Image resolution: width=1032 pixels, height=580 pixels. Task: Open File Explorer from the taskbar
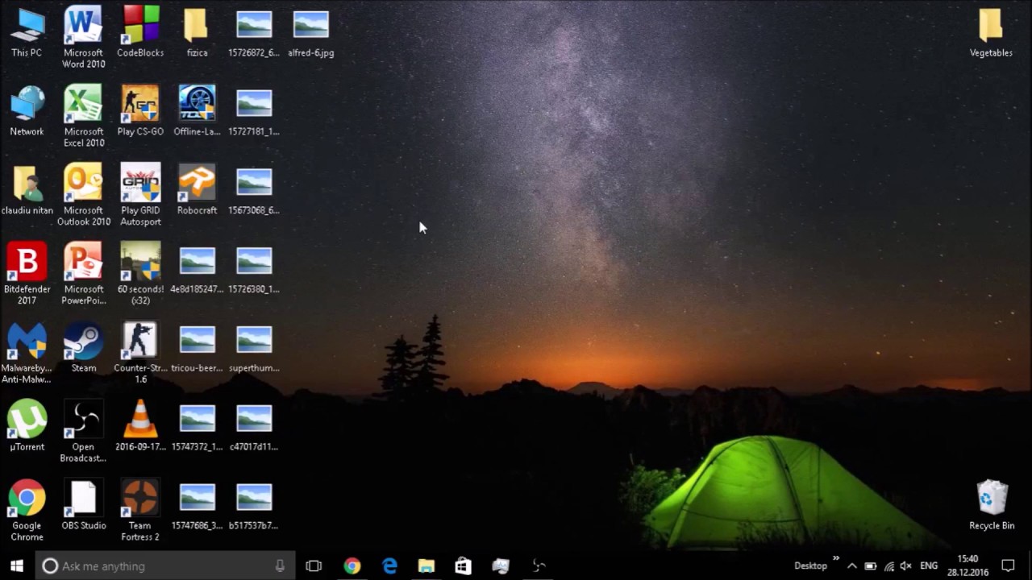point(427,565)
